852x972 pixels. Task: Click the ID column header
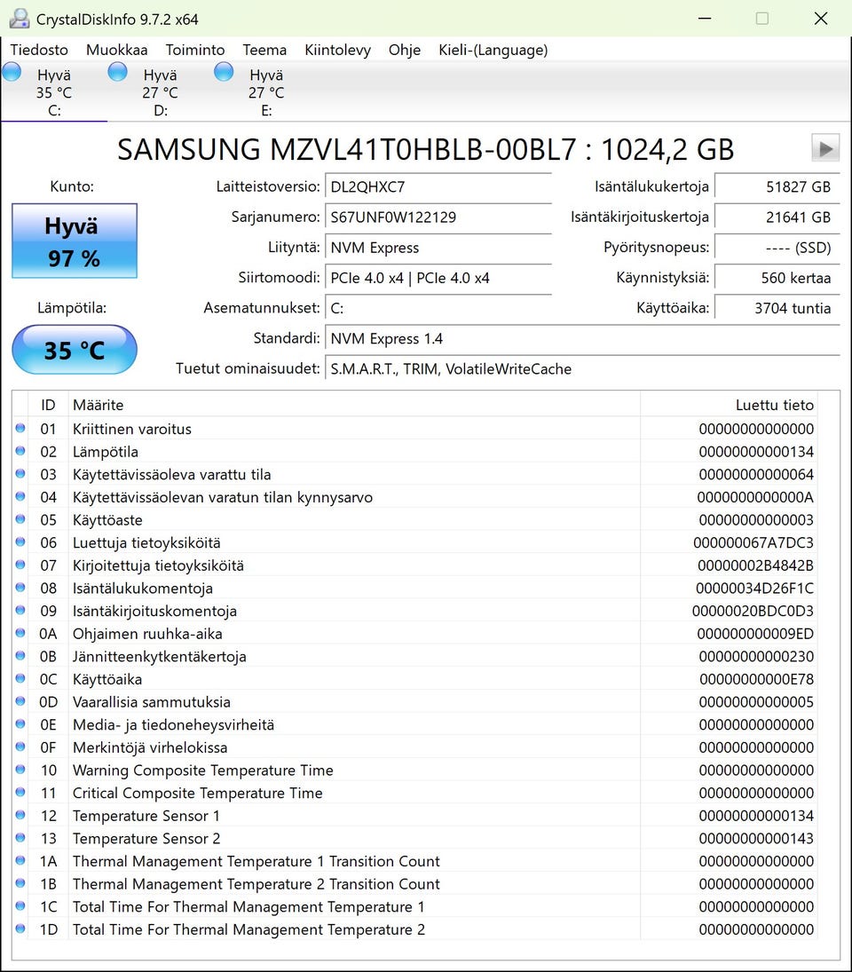(x=48, y=405)
